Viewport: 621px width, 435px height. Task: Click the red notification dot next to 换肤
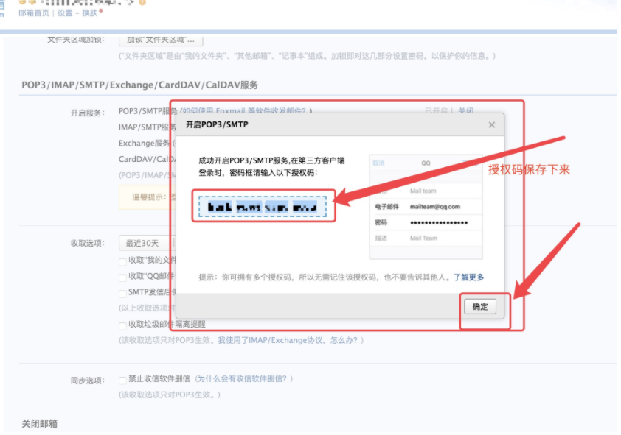(x=101, y=11)
